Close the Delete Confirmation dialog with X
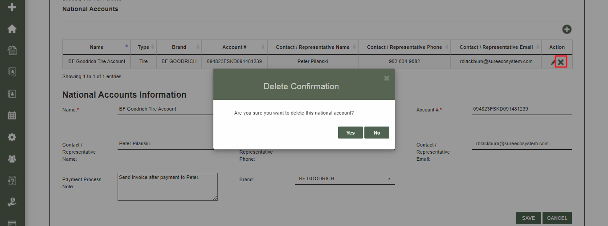The height and width of the screenshot is (226, 608). [x=386, y=78]
